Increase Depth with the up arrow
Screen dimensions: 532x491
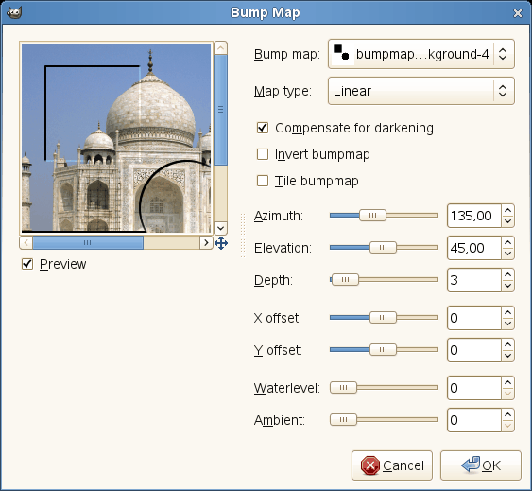click(507, 274)
